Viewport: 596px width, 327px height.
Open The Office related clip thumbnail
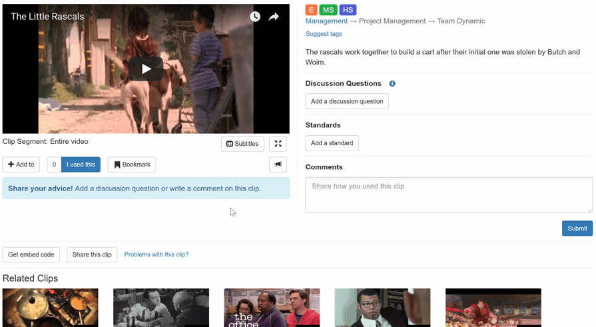pos(272,308)
